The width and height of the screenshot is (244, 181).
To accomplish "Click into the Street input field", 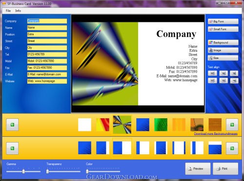I will [47, 41].
